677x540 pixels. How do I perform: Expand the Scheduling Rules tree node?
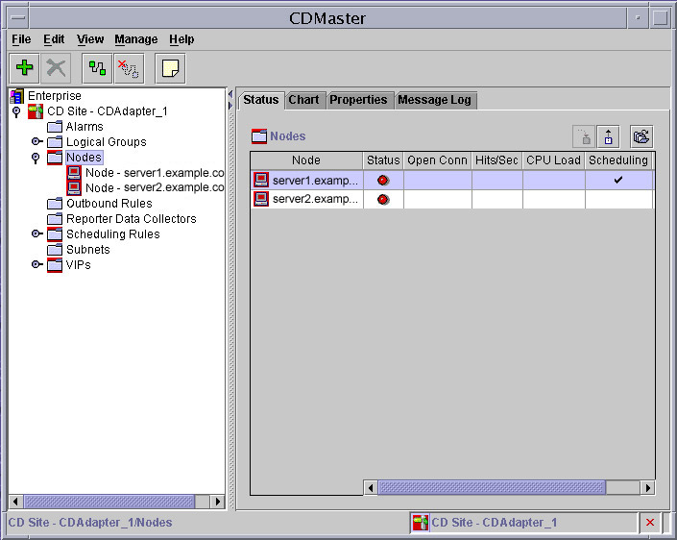pyautogui.click(x=37, y=233)
